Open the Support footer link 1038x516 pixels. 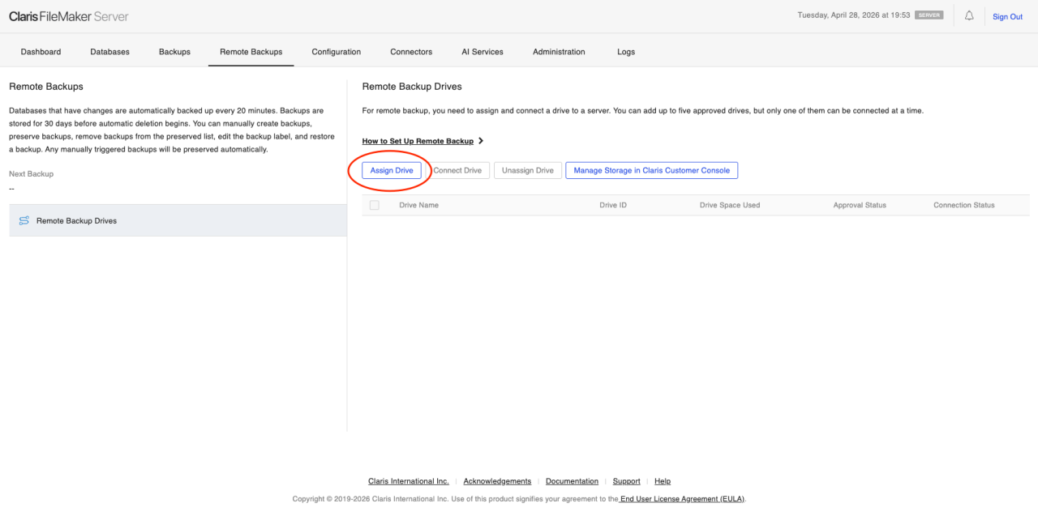point(626,481)
